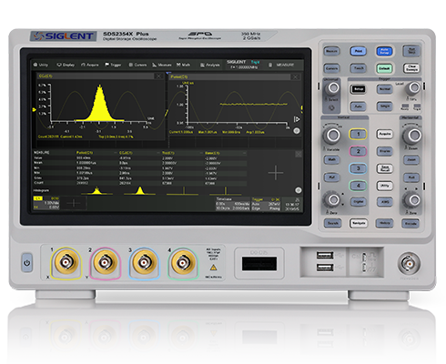
Task: Click the trigger Level knob
Action: tap(413, 88)
